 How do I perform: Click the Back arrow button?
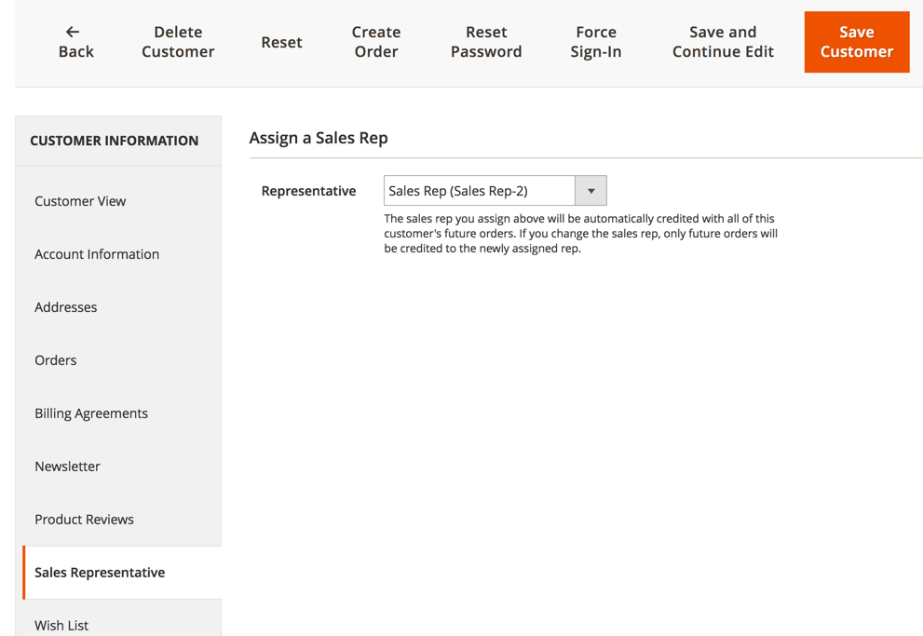coord(75,42)
